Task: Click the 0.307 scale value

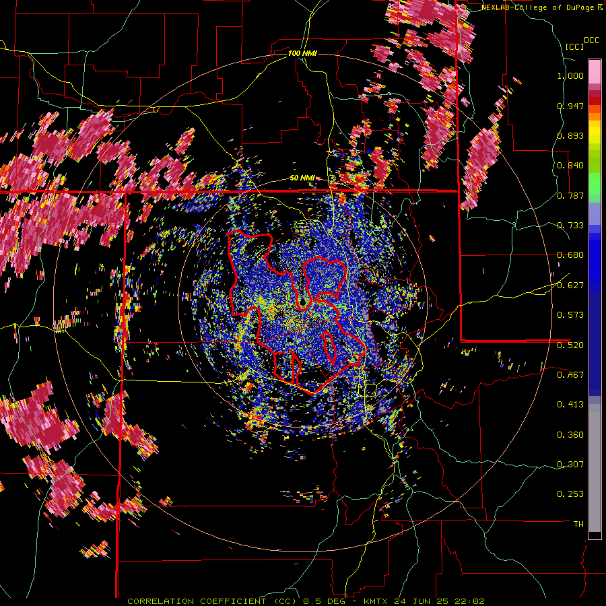Action: (x=570, y=465)
